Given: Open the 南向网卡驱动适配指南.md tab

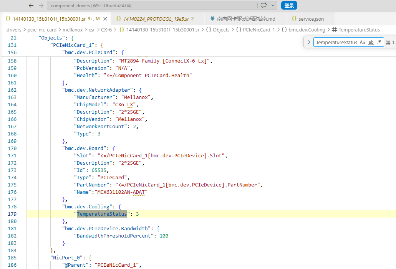Looking at the screenshot, I should (x=246, y=19).
